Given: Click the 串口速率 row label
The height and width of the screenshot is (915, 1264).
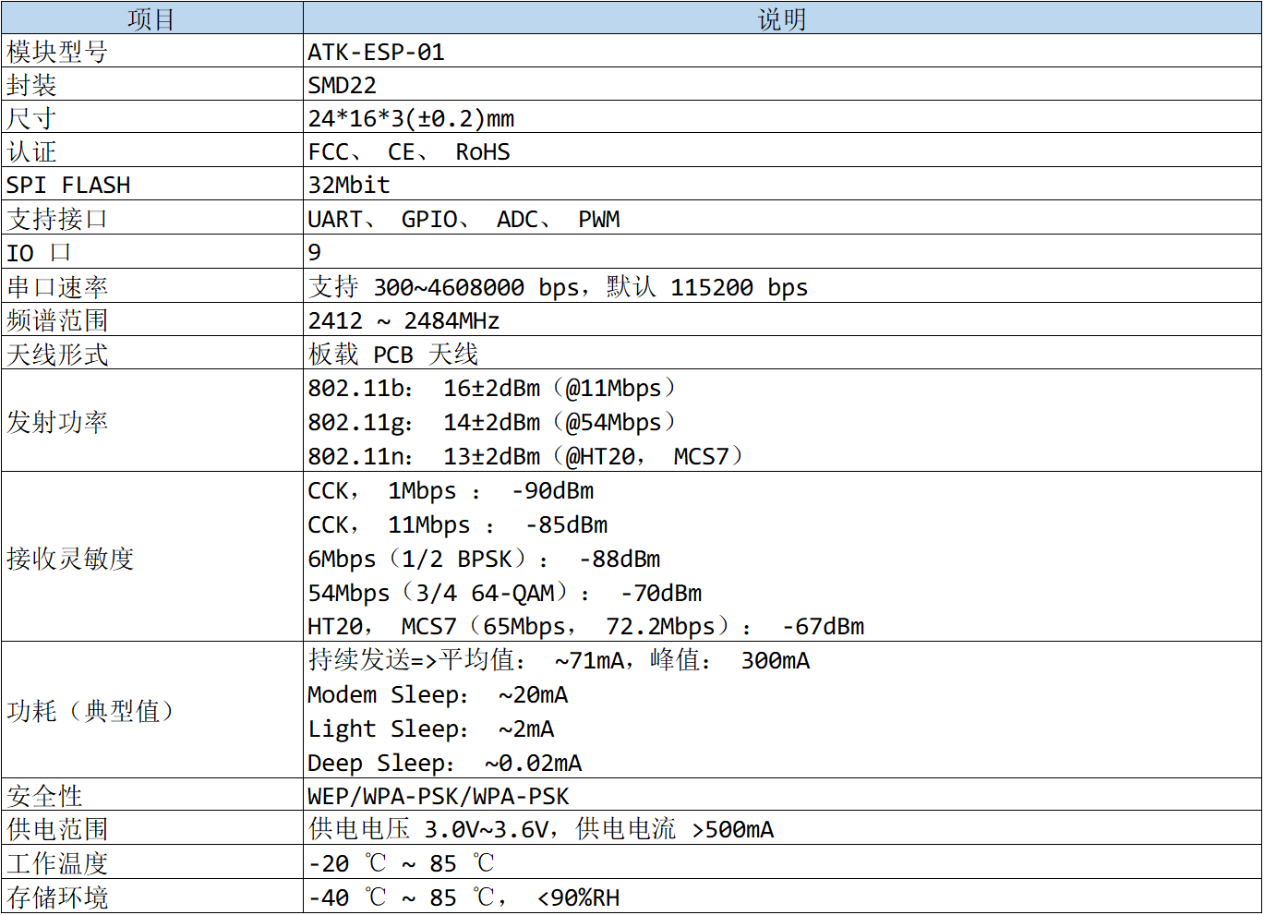Looking at the screenshot, I should click(x=57, y=287).
